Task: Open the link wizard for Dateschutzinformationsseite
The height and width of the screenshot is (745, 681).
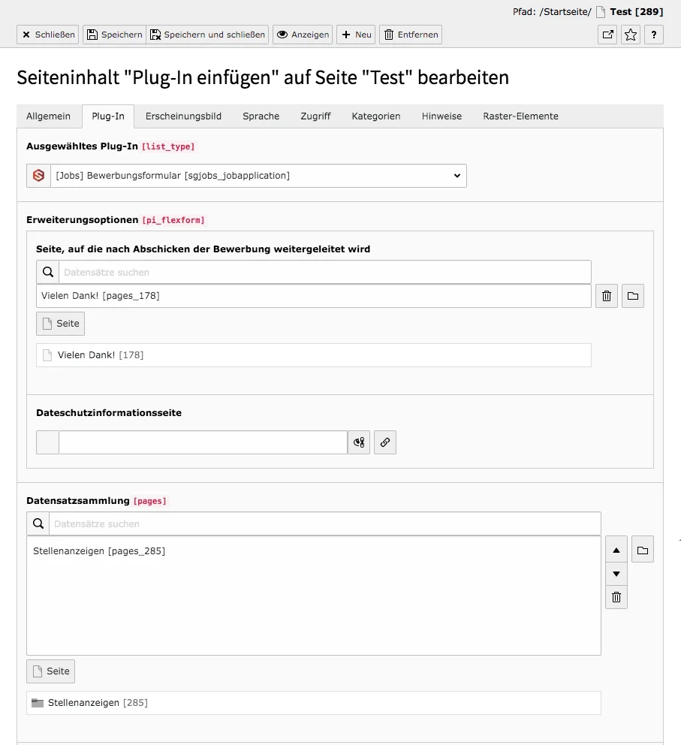Action: point(384,442)
